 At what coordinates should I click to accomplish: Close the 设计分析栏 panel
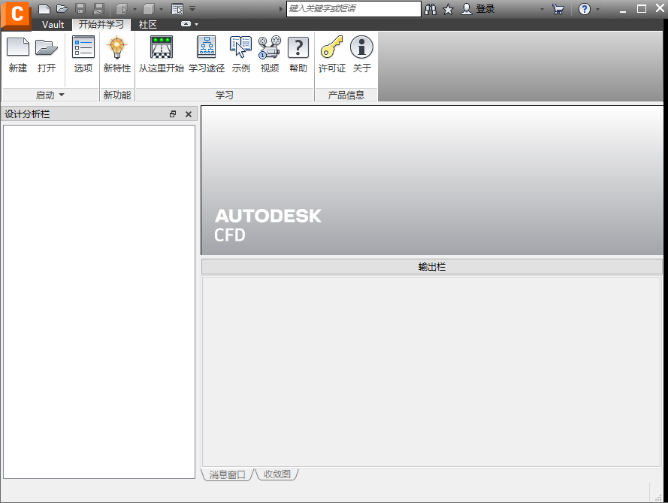click(189, 114)
